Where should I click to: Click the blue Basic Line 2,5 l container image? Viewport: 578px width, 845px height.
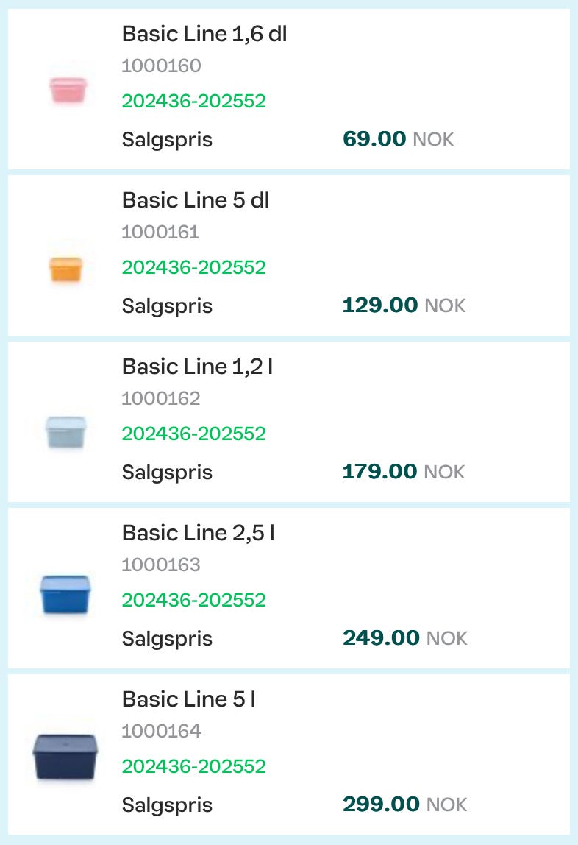click(65, 595)
